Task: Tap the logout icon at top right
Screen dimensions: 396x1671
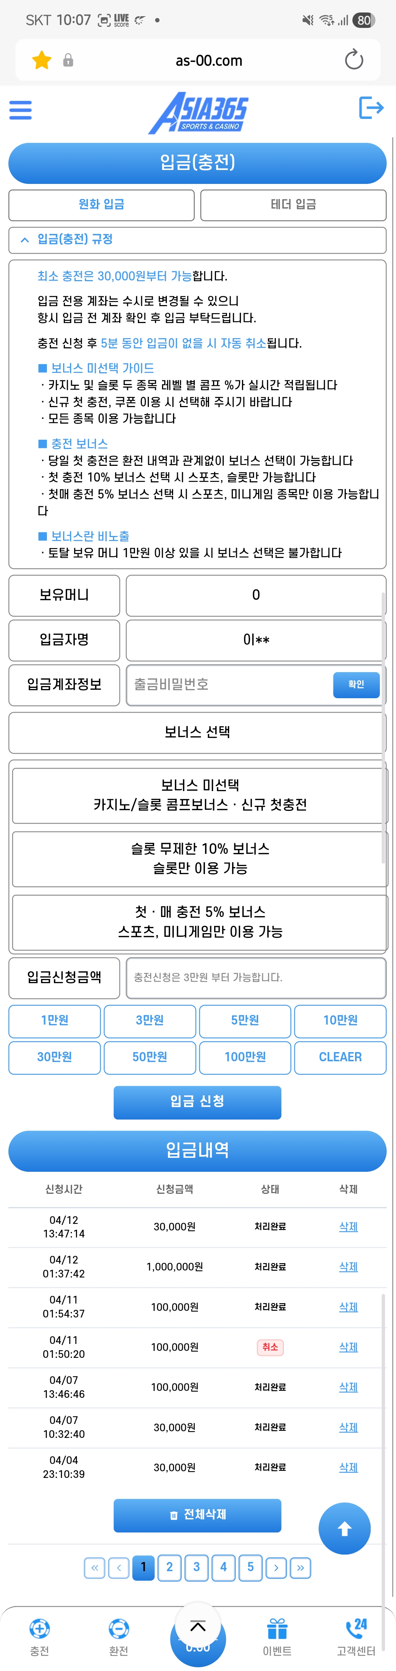Action: [x=370, y=109]
